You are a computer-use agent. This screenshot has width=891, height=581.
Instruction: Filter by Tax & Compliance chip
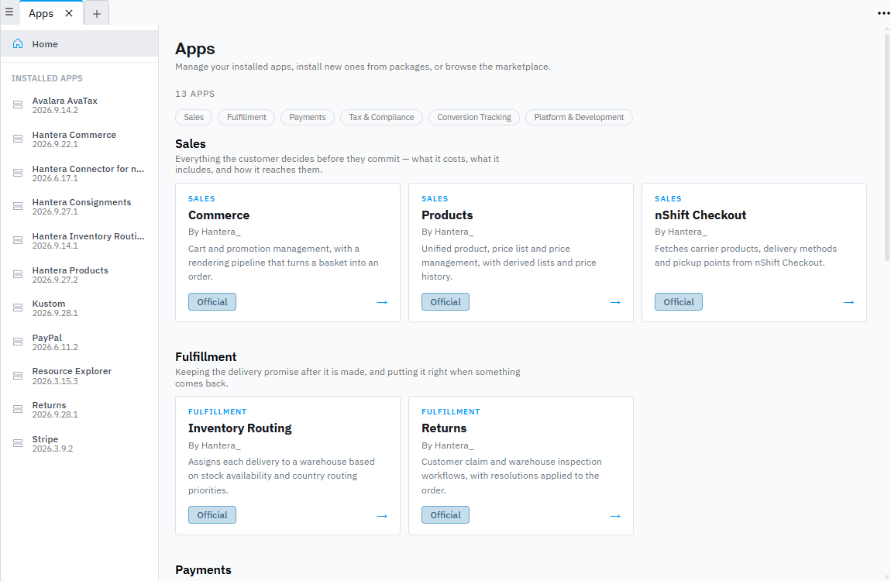tap(381, 117)
